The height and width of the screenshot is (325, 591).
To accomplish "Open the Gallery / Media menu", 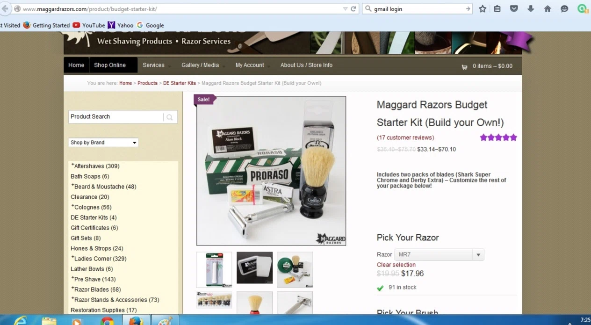I will (200, 65).
